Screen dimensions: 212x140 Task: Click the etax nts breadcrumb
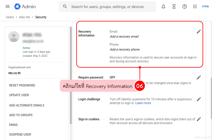(24, 17)
